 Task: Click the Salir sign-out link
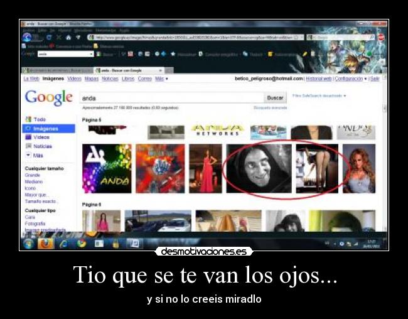[375, 78]
